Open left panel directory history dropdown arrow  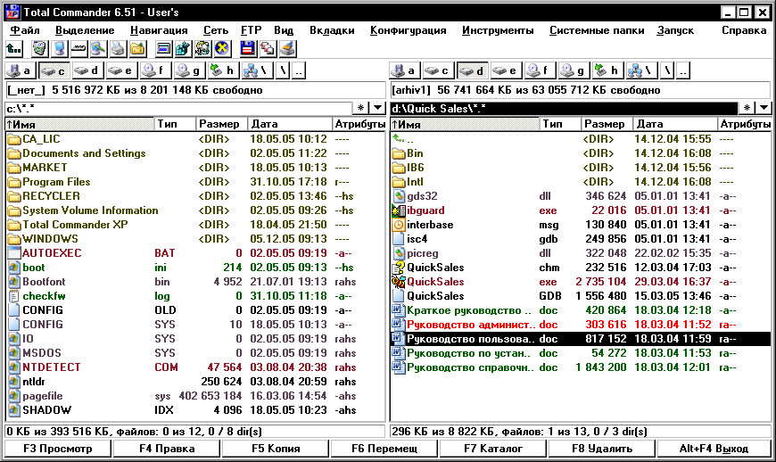tap(377, 108)
